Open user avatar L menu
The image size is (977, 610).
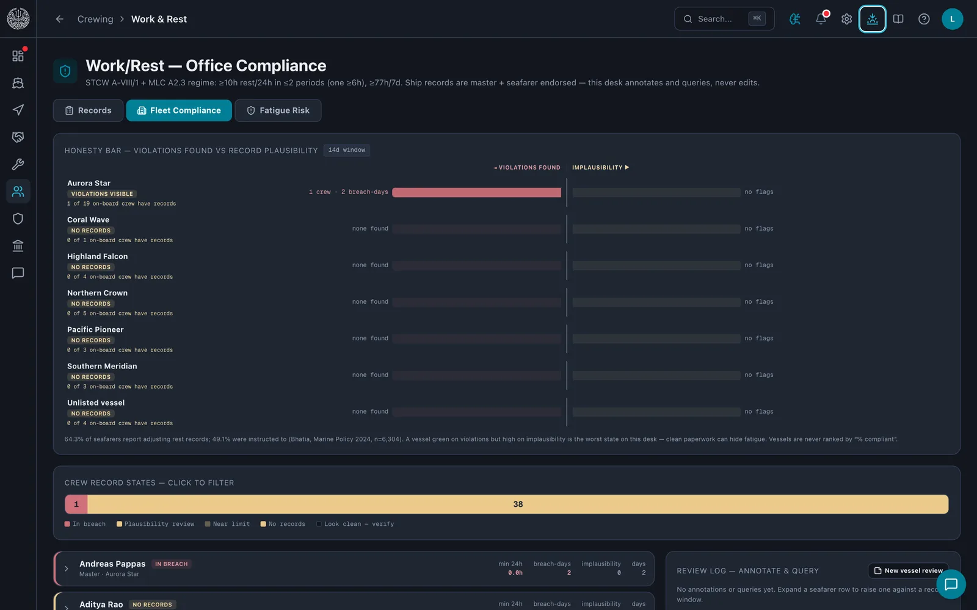(952, 19)
